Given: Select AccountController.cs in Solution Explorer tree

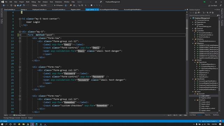Looking at the screenshot, I should pos(205,33).
